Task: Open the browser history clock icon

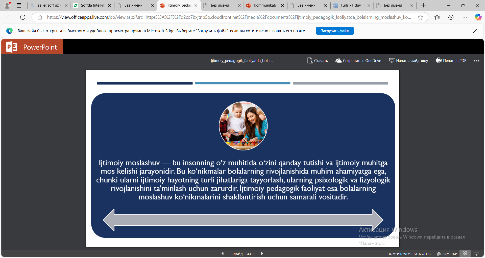Action: pyautogui.click(x=451, y=17)
